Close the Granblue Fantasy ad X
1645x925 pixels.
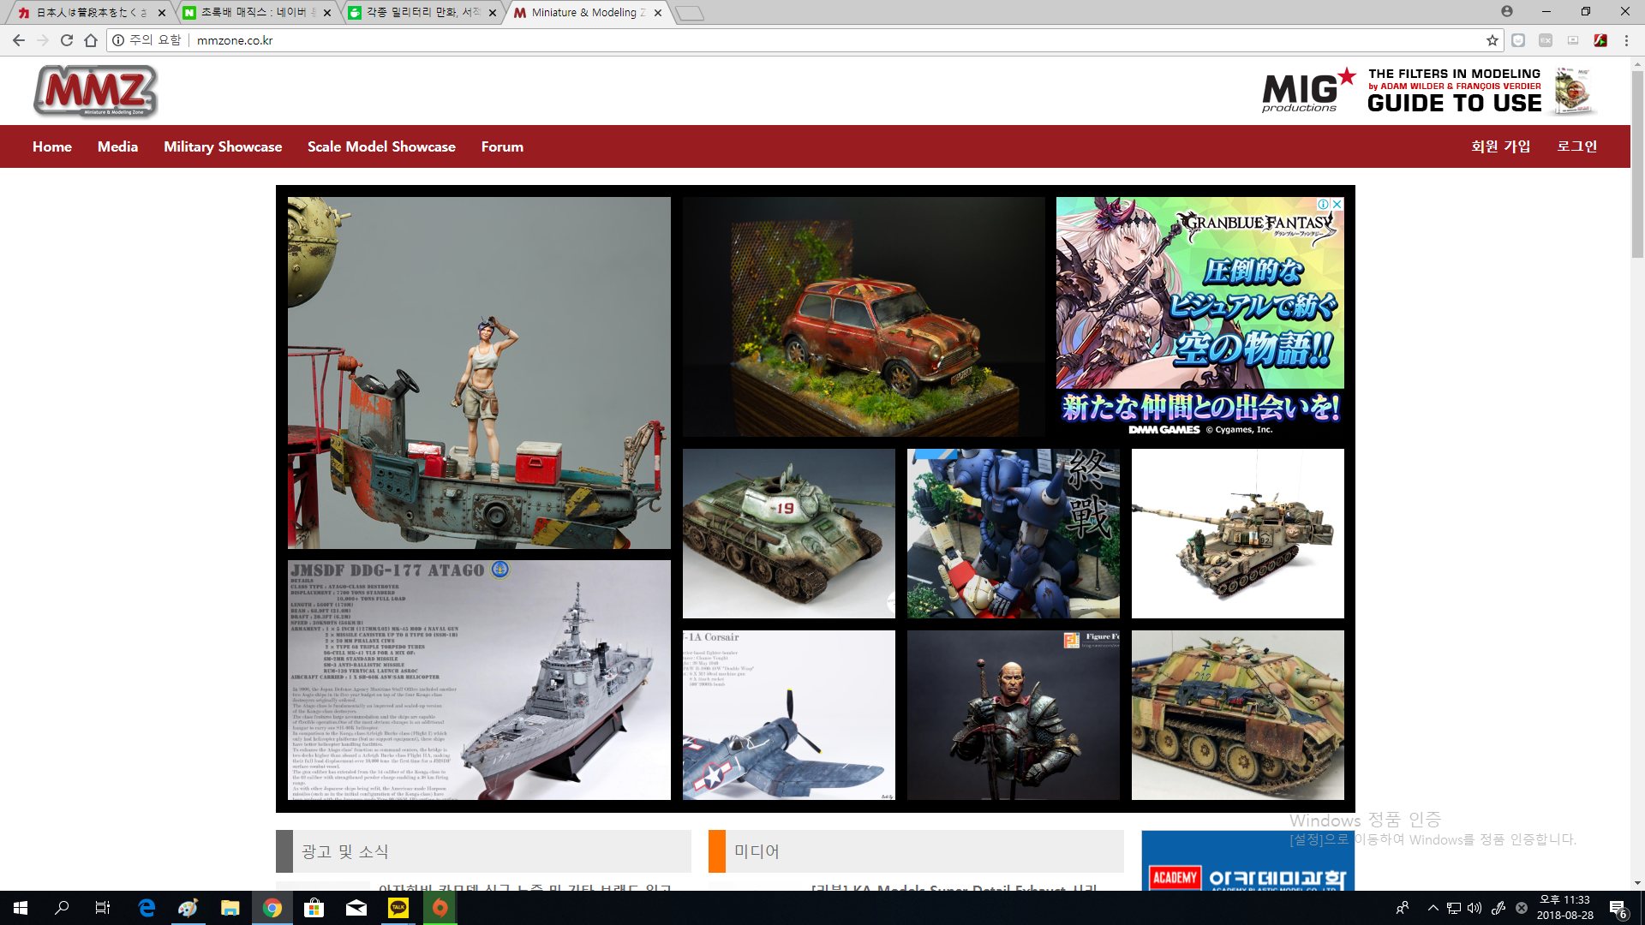(x=1337, y=205)
